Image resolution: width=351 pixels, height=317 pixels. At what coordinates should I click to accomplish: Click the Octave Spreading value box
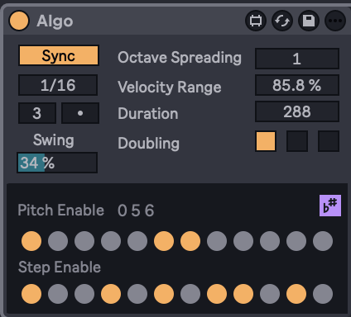297,59
